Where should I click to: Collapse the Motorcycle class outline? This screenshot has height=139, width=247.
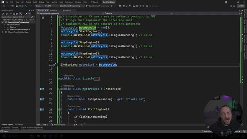[59, 89]
